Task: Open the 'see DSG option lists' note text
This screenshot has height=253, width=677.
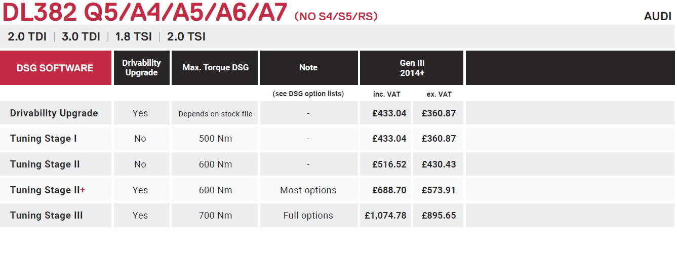Action: click(x=308, y=94)
